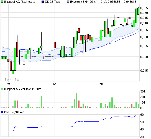The height and width of the screenshot is (139, 151).
Task: Click the 60 PVT axis value
Action: click(x=142, y=115)
